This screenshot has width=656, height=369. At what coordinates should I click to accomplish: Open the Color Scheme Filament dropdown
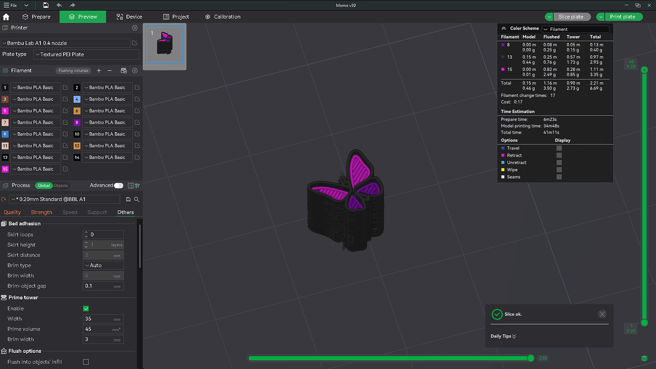click(x=575, y=29)
